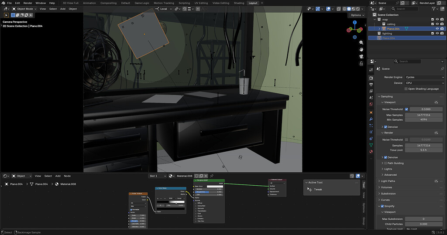Click the Time Limit 5.5 h field
The height and width of the screenshot is (235, 447).
click(423, 150)
